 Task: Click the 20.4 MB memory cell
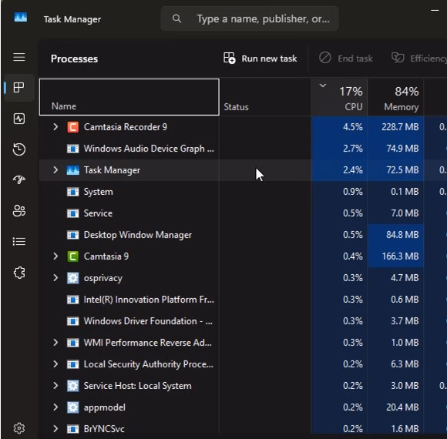pyautogui.click(x=395, y=407)
